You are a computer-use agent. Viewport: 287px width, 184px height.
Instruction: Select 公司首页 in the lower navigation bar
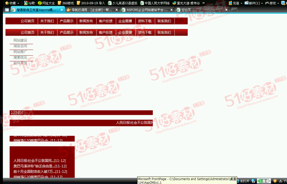point(27,32)
